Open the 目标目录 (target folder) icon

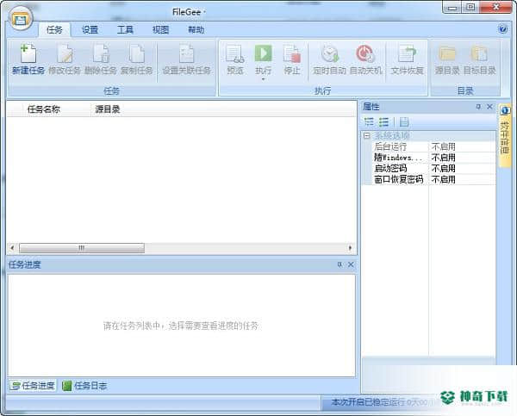coord(479,59)
